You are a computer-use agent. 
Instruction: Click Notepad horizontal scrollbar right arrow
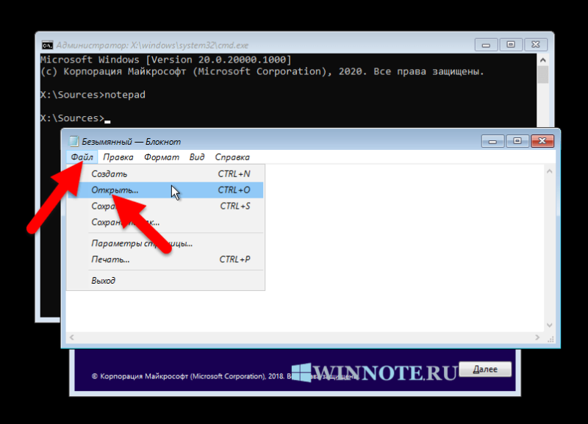pyautogui.click(x=537, y=337)
